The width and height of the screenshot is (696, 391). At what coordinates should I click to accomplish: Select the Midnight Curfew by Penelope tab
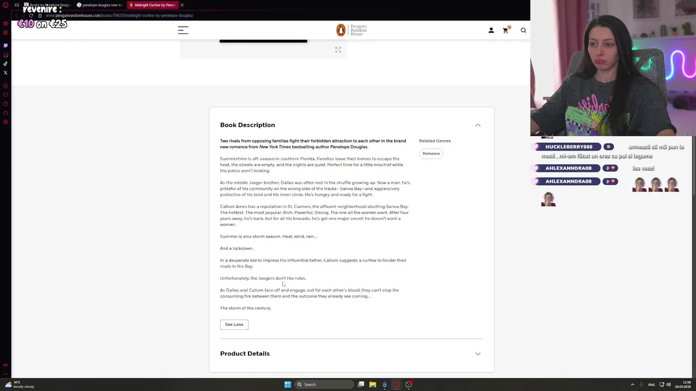tap(153, 5)
